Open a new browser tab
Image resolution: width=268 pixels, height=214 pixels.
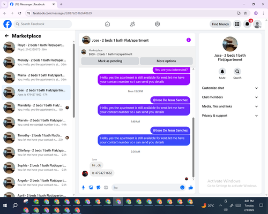pyautogui.click(x=61, y=4)
